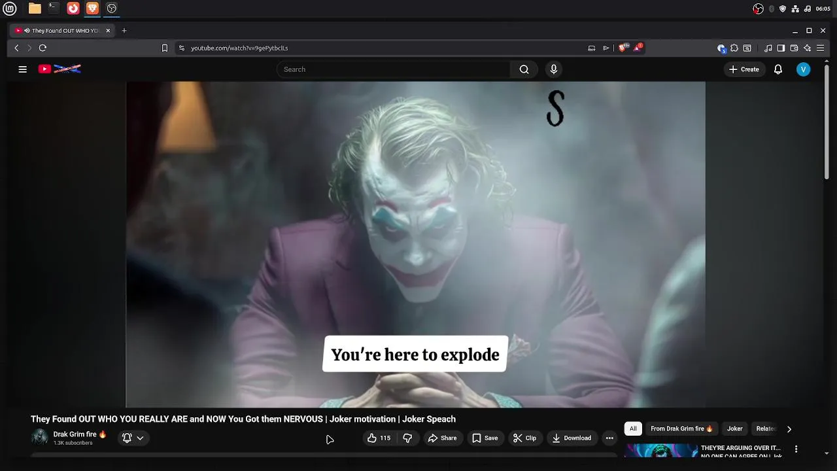Screen dimensions: 837x471
Task: Select the All chip
Action: tap(633, 429)
